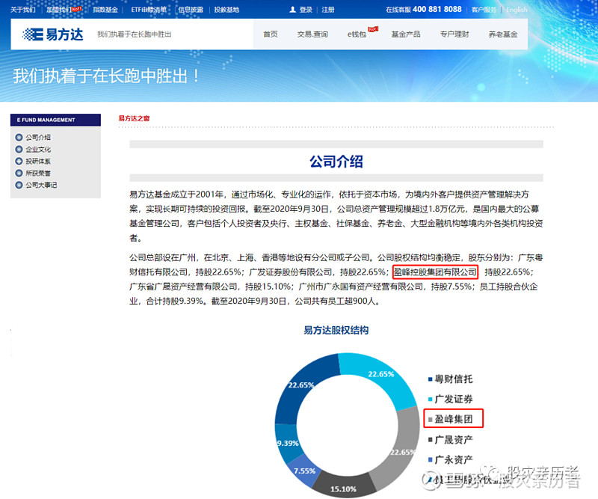Open the 首页 navigation tab
This screenshot has width=598, height=499.
click(270, 34)
